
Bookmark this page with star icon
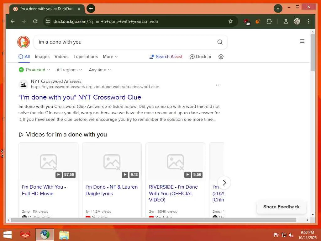click(231, 21)
